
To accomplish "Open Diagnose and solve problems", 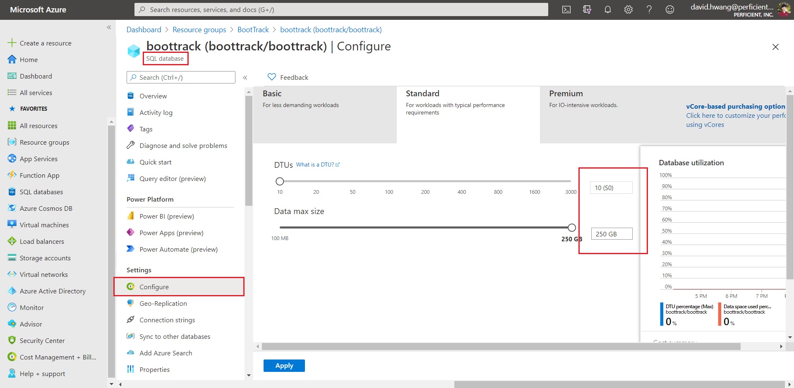I will coord(183,145).
